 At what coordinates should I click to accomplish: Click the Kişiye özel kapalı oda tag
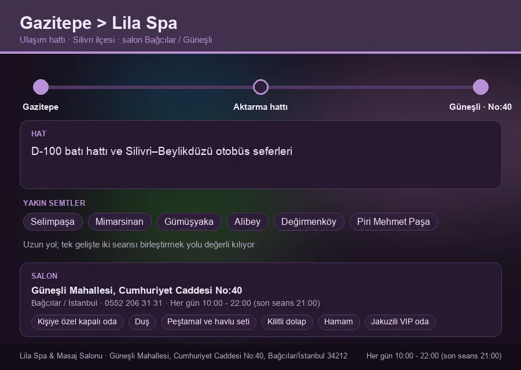pyautogui.click(x=77, y=322)
